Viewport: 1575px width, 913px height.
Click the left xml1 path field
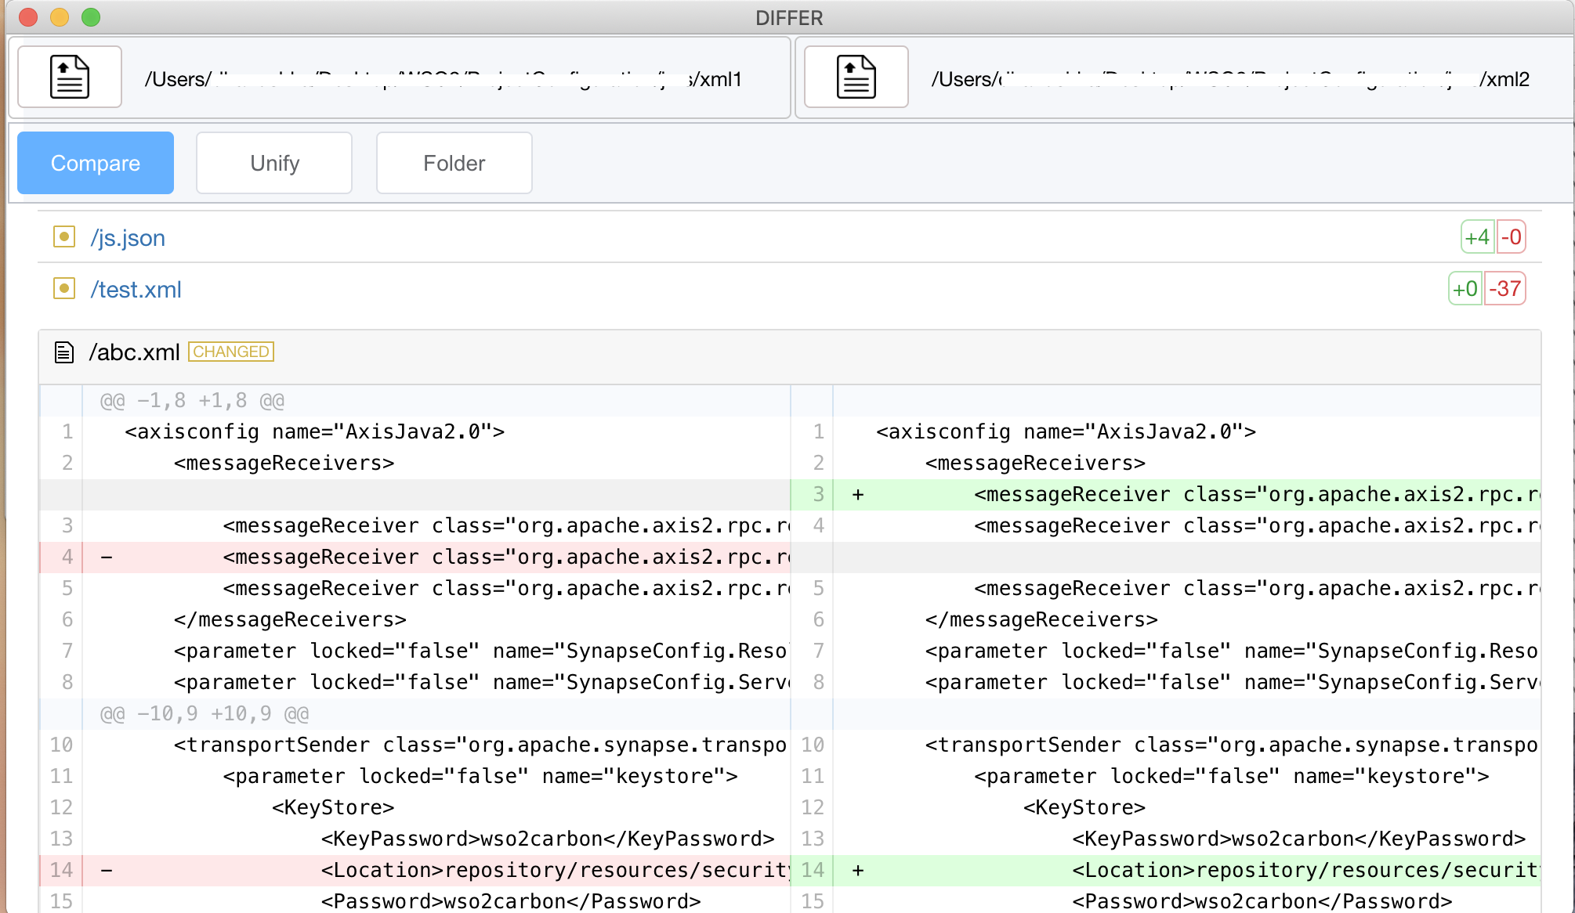443,79
